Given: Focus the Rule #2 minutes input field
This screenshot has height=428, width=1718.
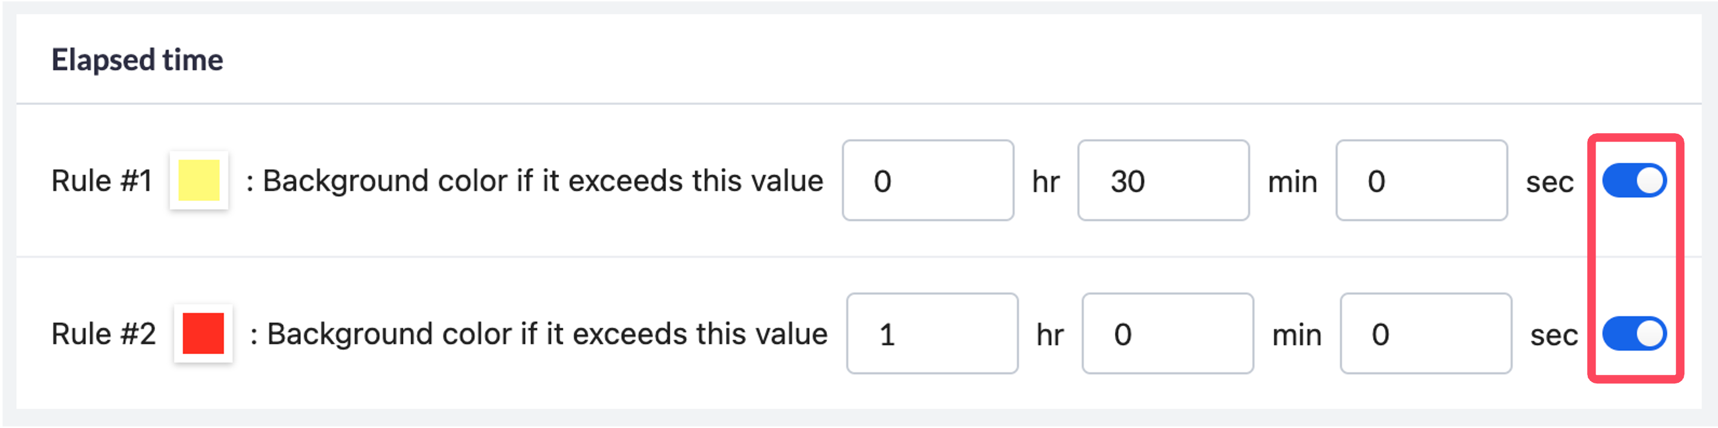Looking at the screenshot, I should [x=1167, y=333].
